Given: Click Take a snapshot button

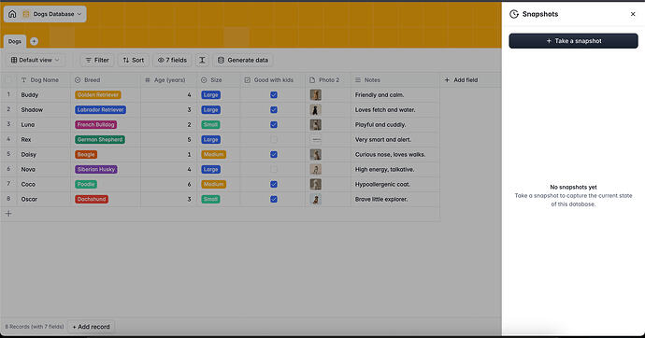Looking at the screenshot, I should tap(573, 41).
